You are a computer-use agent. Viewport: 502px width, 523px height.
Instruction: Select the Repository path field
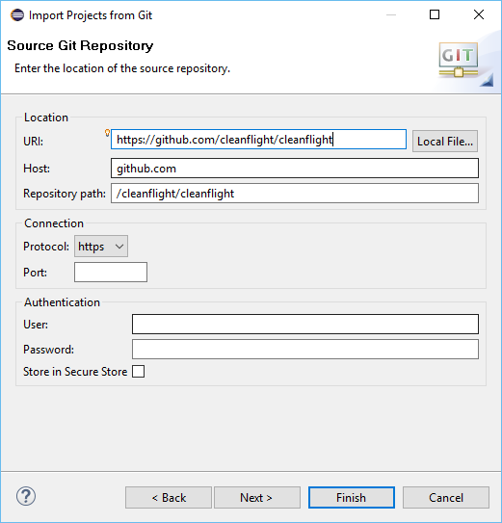coord(295,194)
